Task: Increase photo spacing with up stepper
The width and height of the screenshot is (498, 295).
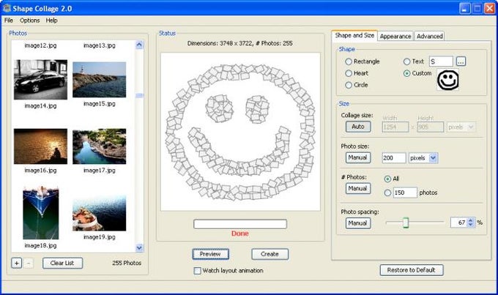Action: tap(471, 220)
